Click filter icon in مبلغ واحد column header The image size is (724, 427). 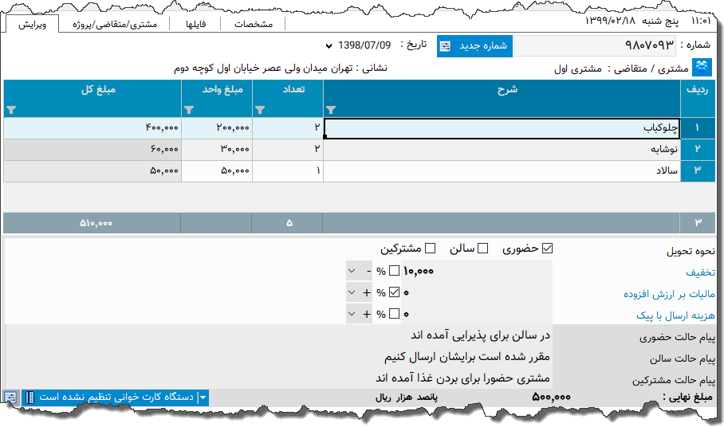[x=189, y=110]
